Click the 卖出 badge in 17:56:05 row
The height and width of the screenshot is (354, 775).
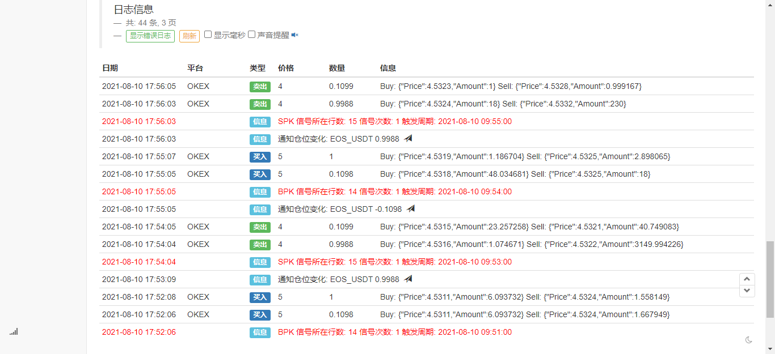[260, 87]
